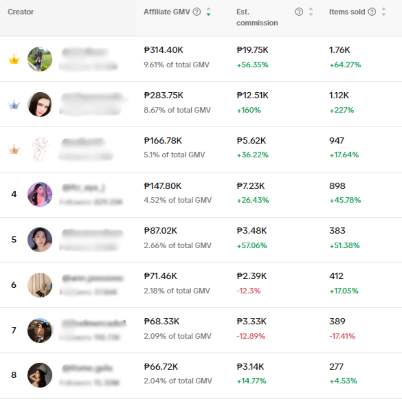Click the silver crown icon beside rank 2 creator
Image resolution: width=402 pixels, height=402 pixels.
click(14, 105)
